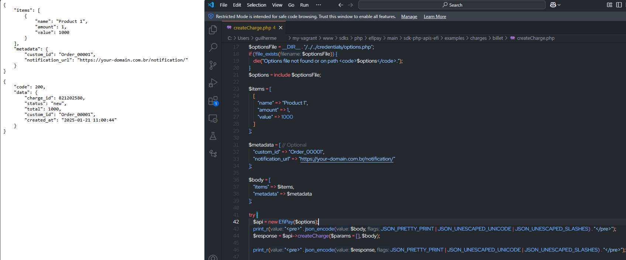Click Manage link in Restricted Mode banner

click(409, 17)
